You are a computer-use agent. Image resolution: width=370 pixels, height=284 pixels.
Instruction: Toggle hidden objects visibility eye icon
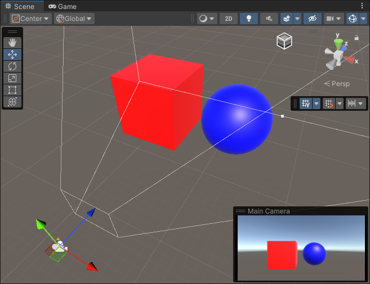click(x=311, y=19)
